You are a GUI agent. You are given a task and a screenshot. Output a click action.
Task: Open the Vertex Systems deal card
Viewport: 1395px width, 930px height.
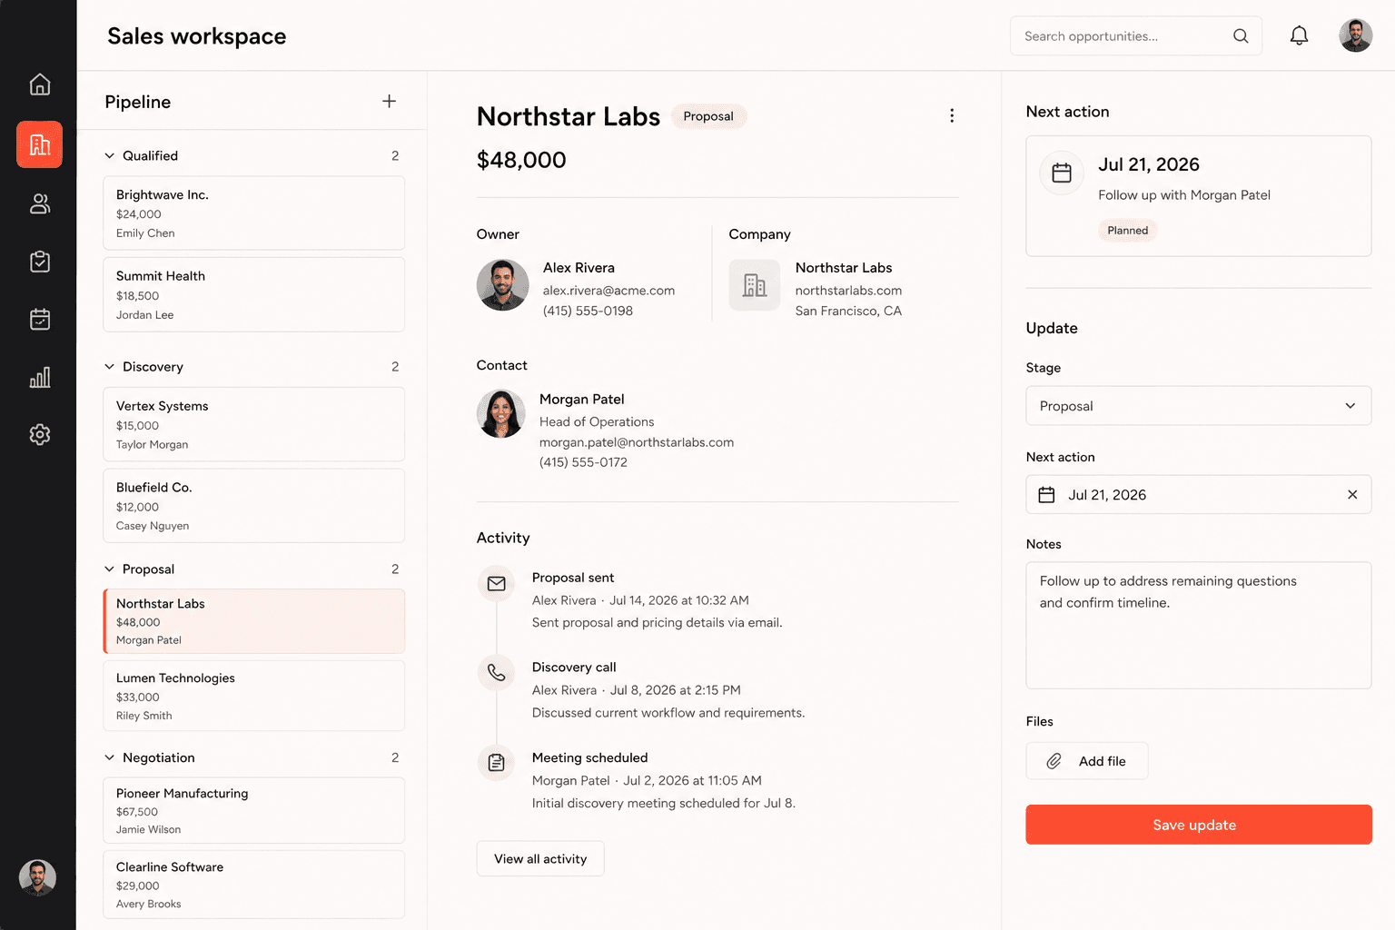coord(253,424)
